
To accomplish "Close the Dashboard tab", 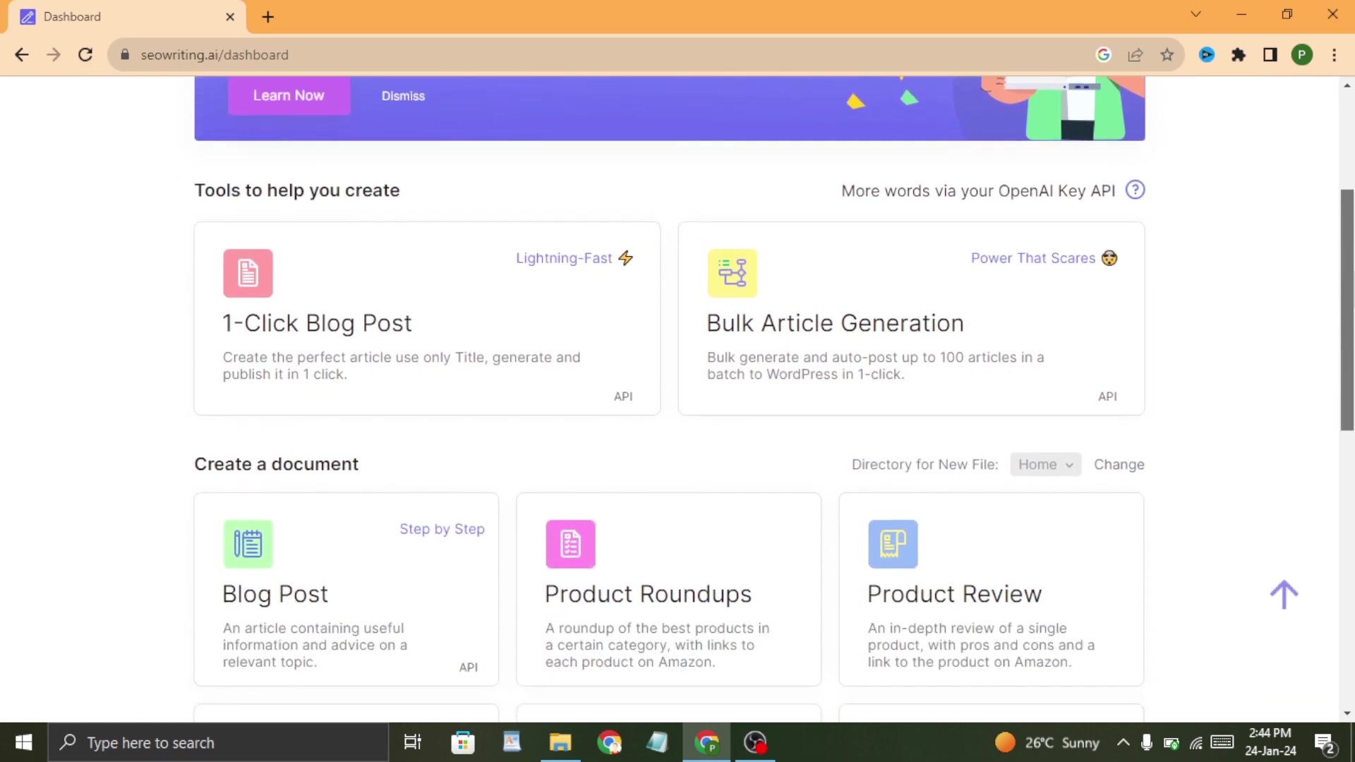I will click(x=230, y=17).
